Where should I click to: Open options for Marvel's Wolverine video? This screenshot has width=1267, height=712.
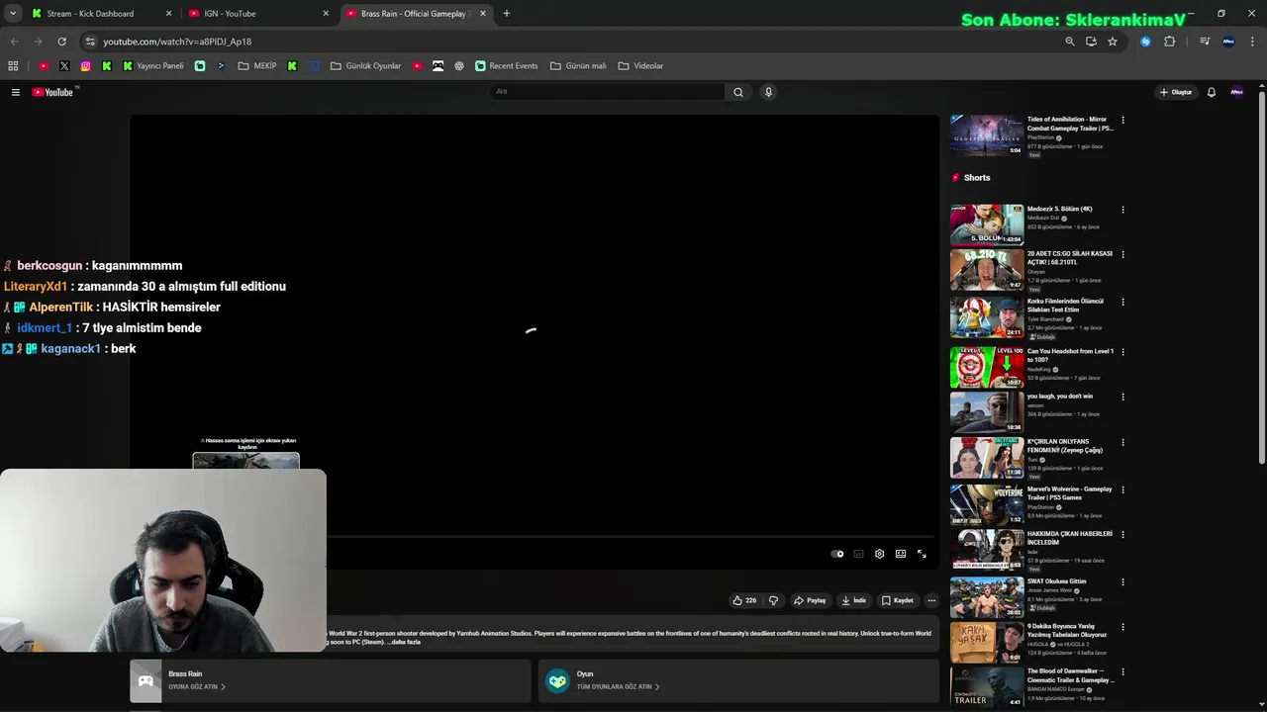[1122, 490]
